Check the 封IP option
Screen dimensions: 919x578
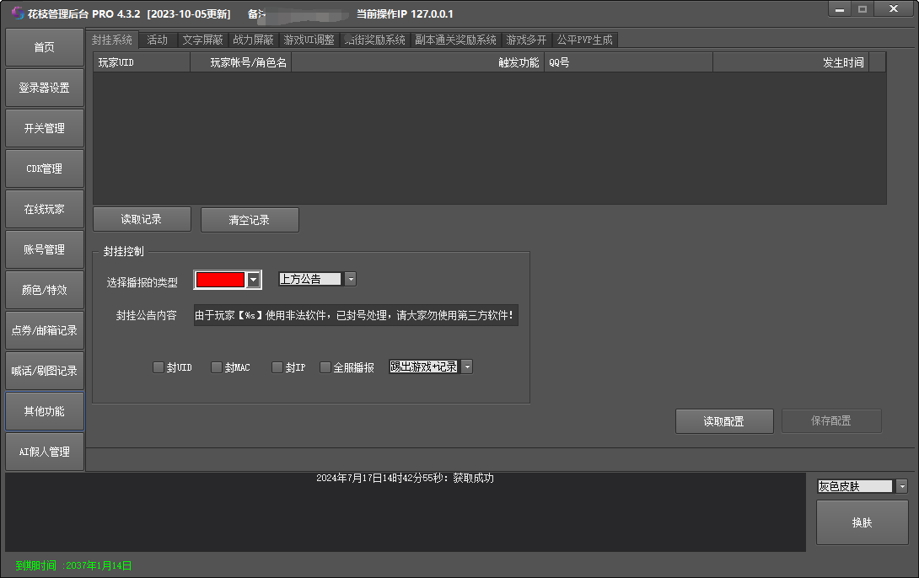pyautogui.click(x=277, y=367)
